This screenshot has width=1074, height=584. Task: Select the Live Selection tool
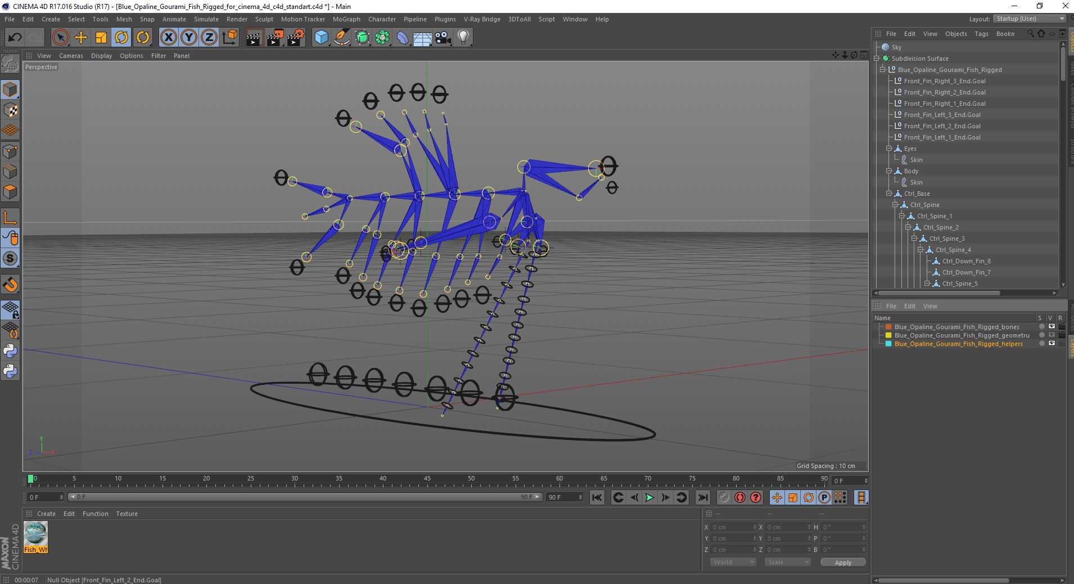[60, 38]
